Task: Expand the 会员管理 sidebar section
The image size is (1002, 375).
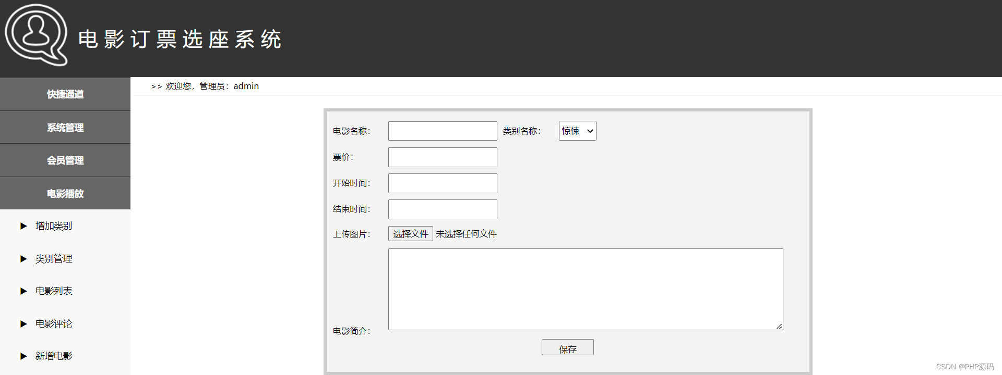Action: (65, 160)
